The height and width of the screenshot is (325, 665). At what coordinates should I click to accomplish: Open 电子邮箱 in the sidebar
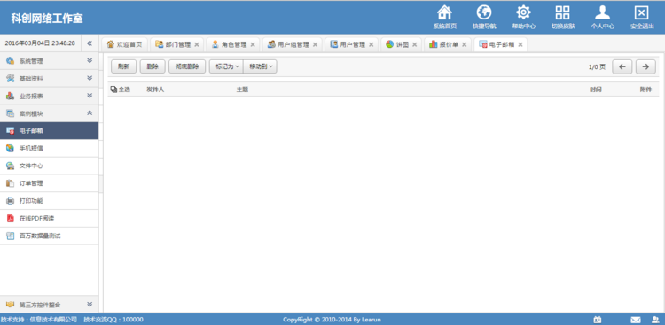point(49,131)
